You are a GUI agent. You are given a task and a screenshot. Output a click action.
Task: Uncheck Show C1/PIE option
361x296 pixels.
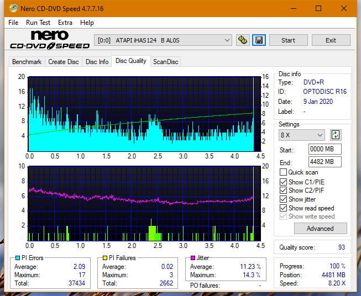click(x=284, y=182)
